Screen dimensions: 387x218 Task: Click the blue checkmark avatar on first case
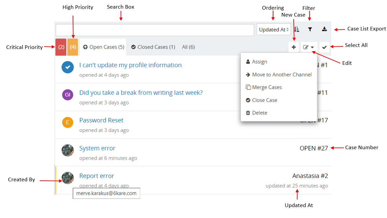pyautogui.click(x=68, y=67)
